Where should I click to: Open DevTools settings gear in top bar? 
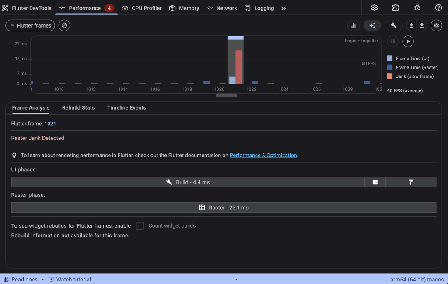click(374, 8)
